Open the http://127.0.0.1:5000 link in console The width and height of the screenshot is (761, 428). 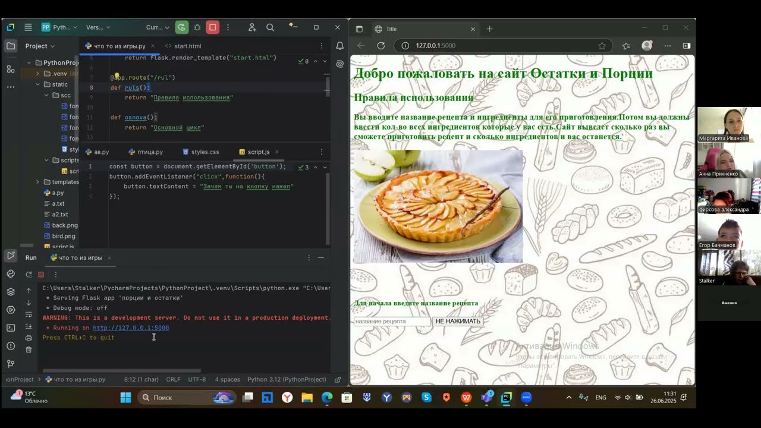[x=131, y=328]
